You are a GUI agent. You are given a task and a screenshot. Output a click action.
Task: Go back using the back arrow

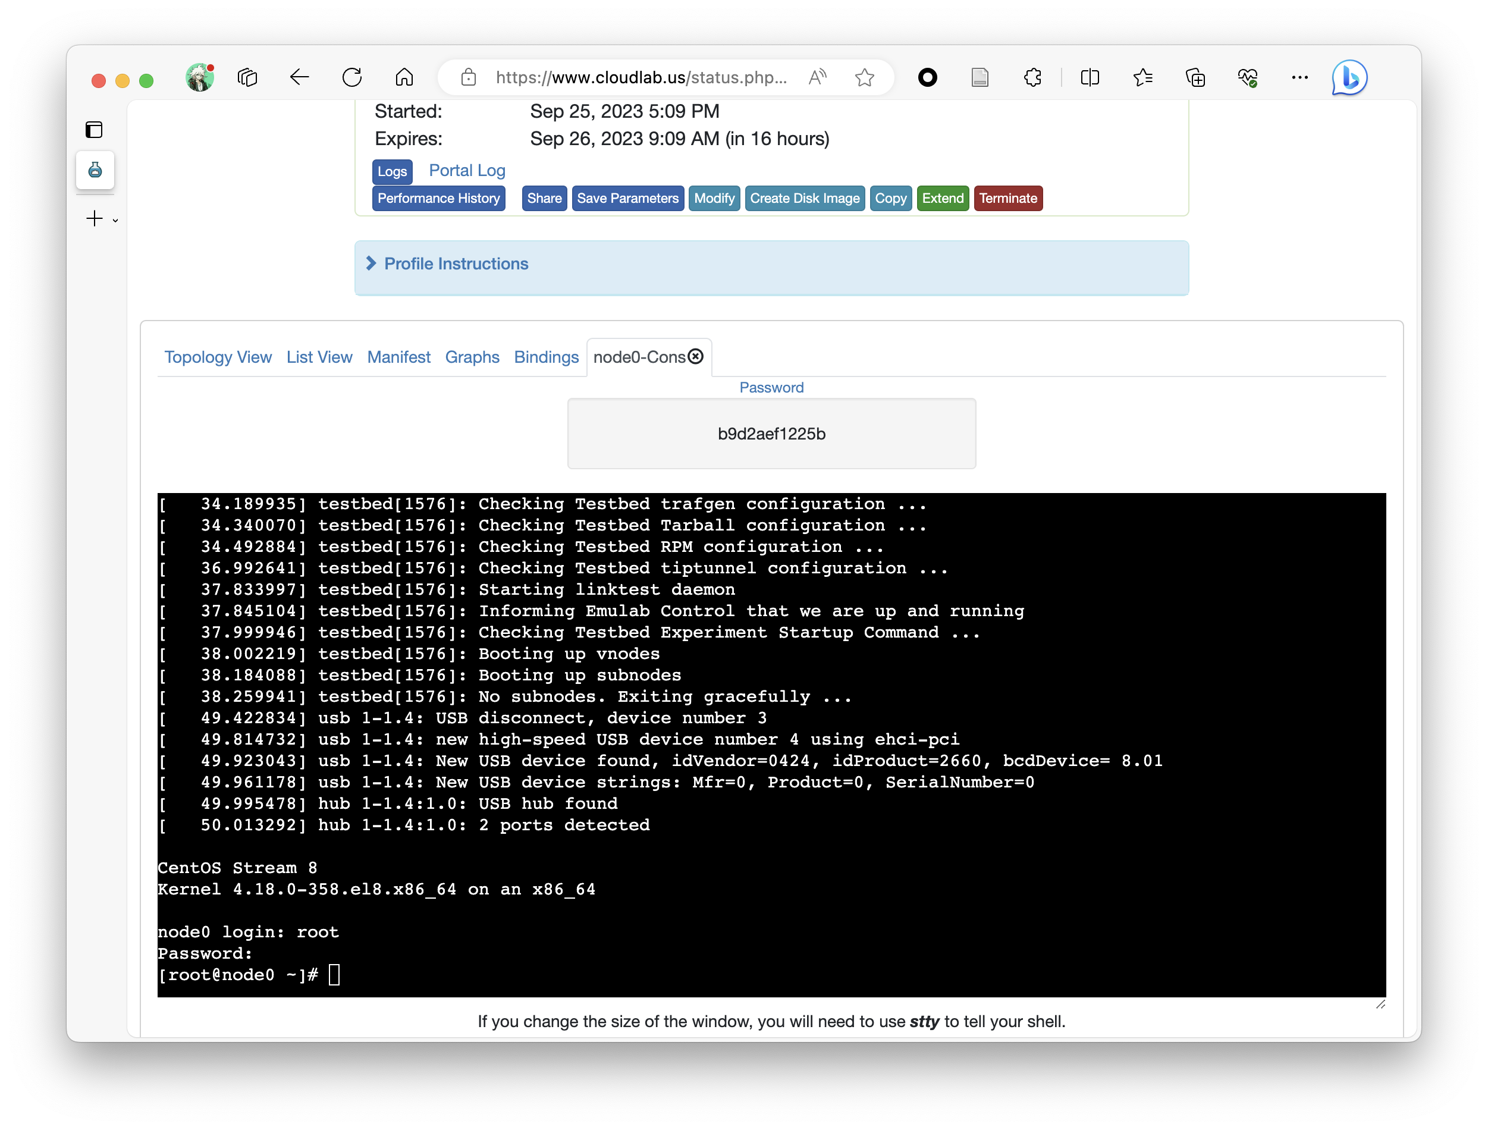coord(299,78)
